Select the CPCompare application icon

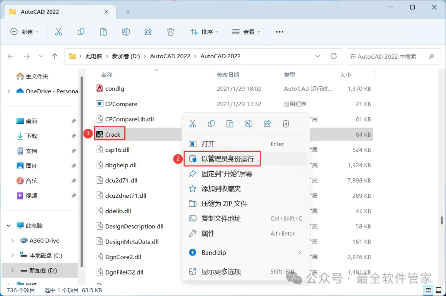click(99, 104)
